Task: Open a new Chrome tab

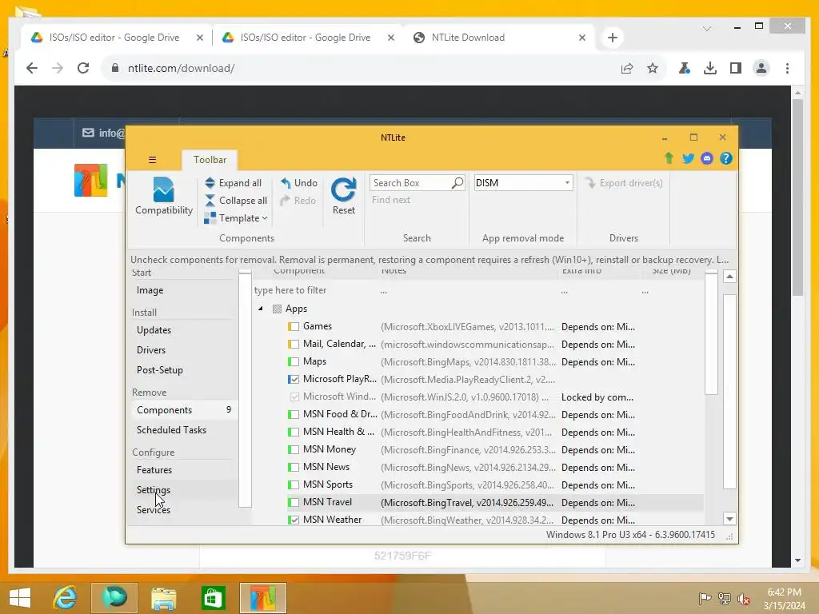Action: click(613, 38)
